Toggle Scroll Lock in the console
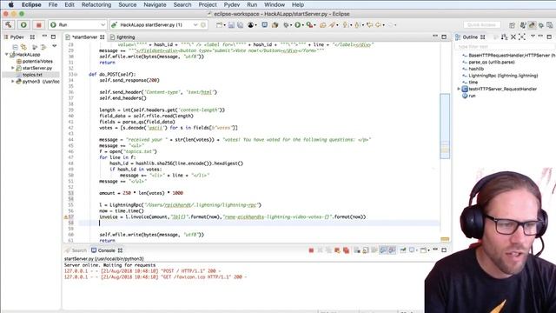The width and height of the screenshot is (556, 313). tap(366, 250)
